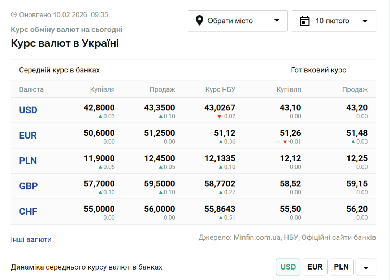The image size is (390, 280).
Task: Expand the '10 лютого' date picker
Action: tap(334, 21)
